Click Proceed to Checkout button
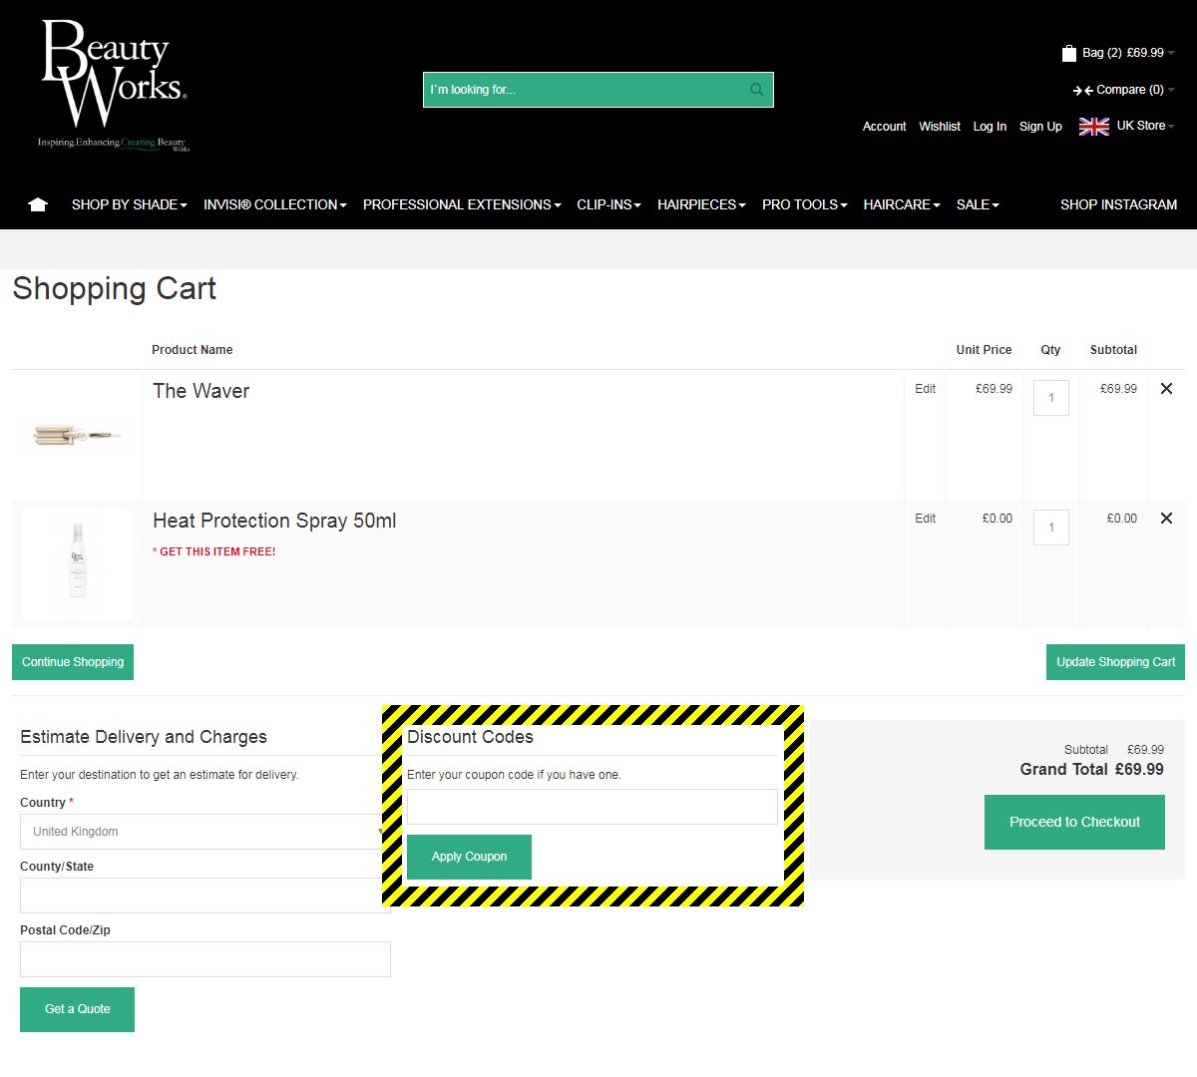The width and height of the screenshot is (1197, 1077). [1074, 823]
